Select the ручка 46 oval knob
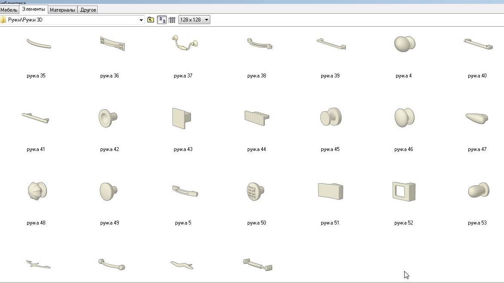This screenshot has height=283, width=504. (404, 117)
